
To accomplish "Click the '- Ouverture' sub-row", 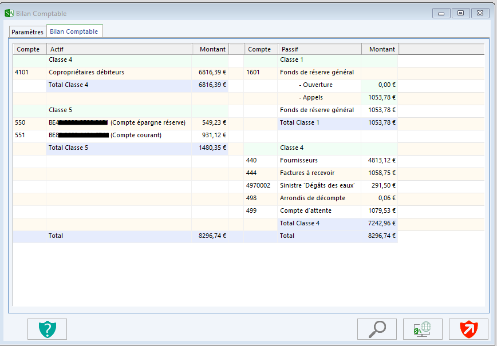I will [315, 85].
